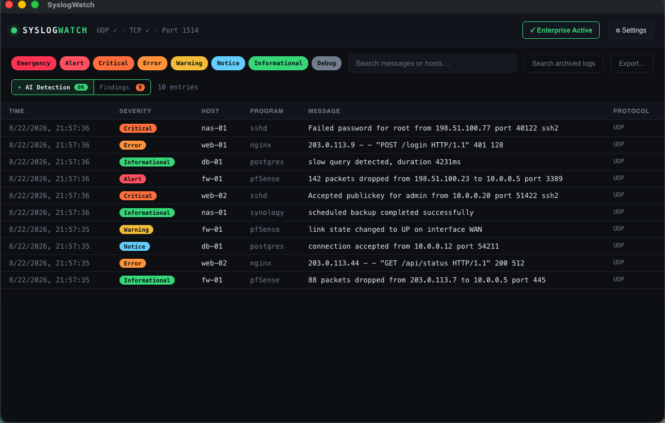Toggle the Emergency severity filter

pos(33,63)
